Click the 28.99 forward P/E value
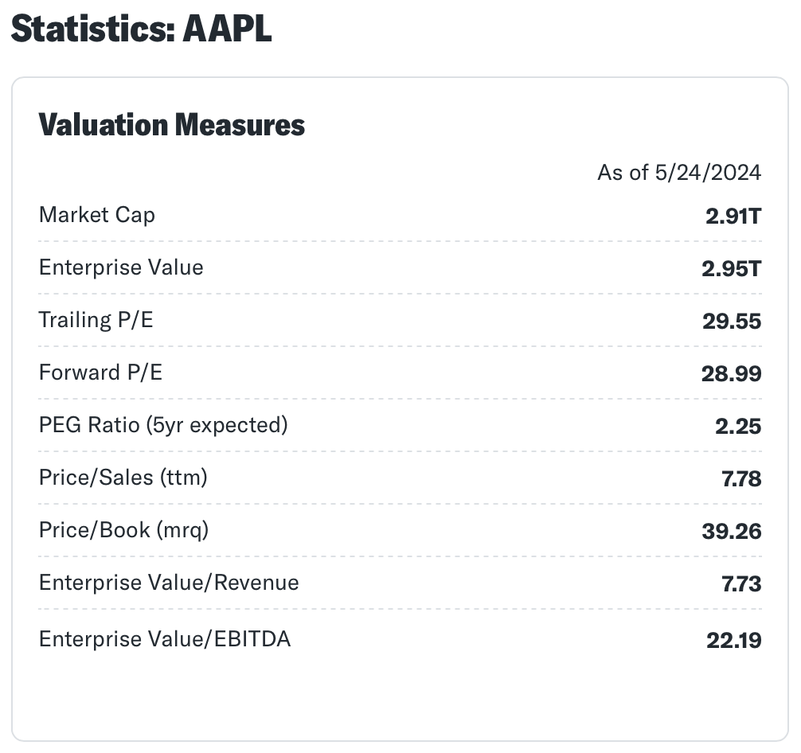The height and width of the screenshot is (753, 801). pos(732,374)
